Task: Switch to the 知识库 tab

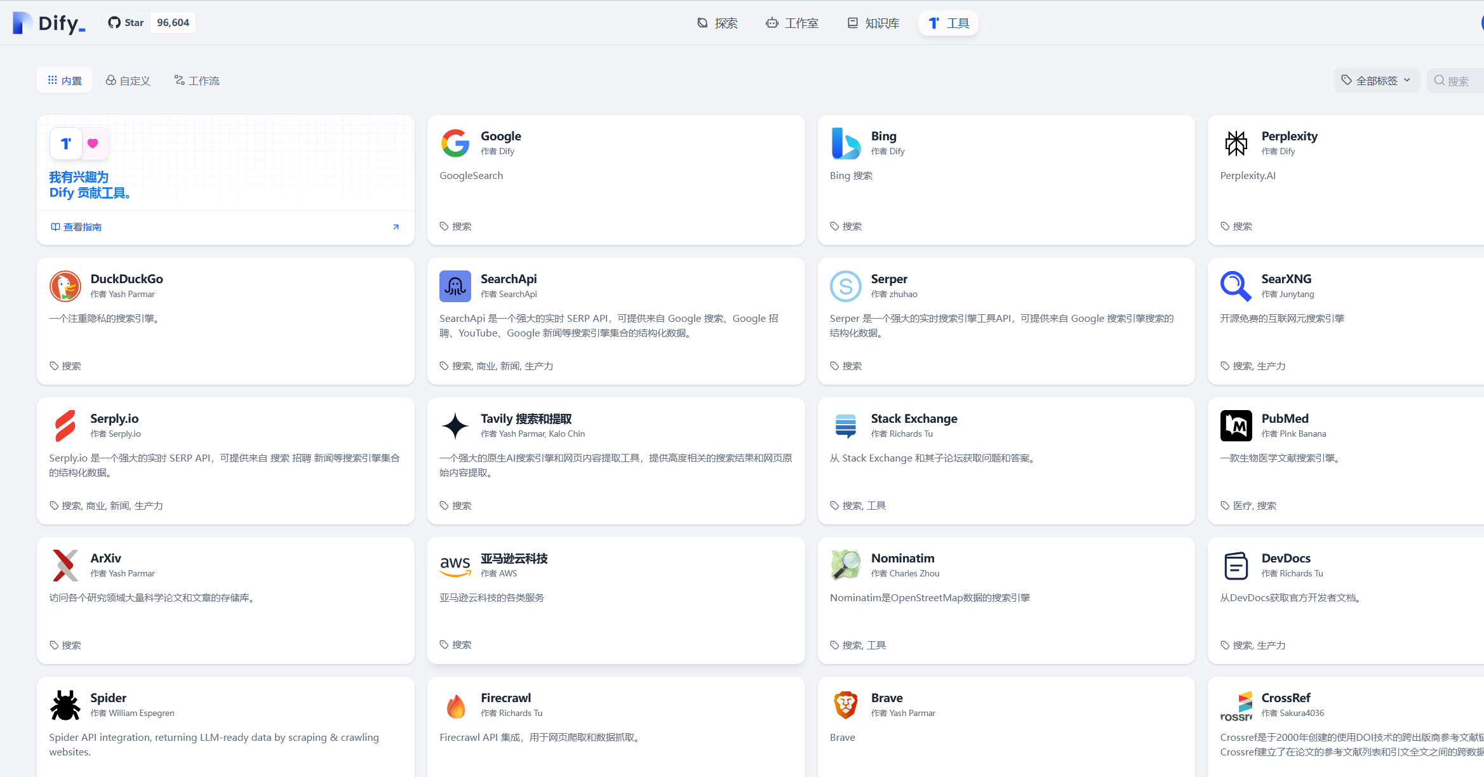Action: (873, 23)
